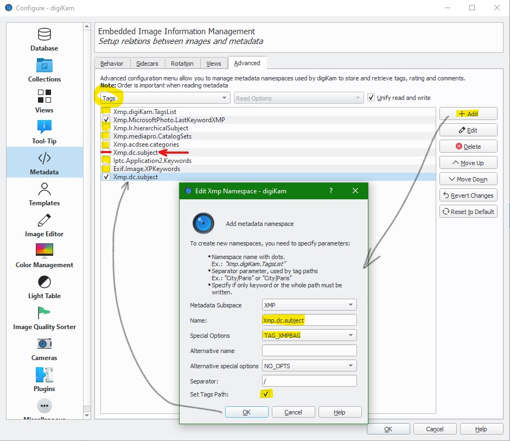Expand the Tags namespace dropdown
The height and width of the screenshot is (441, 510).
165,98
